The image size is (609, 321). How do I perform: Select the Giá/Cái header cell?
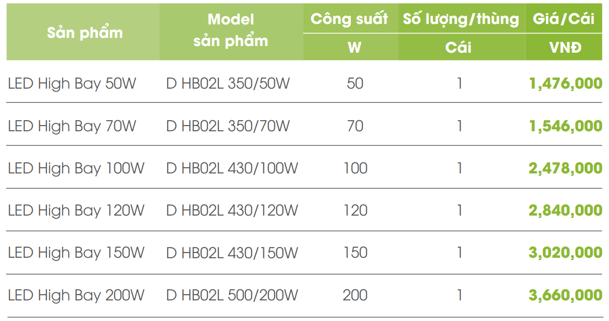[564, 19]
